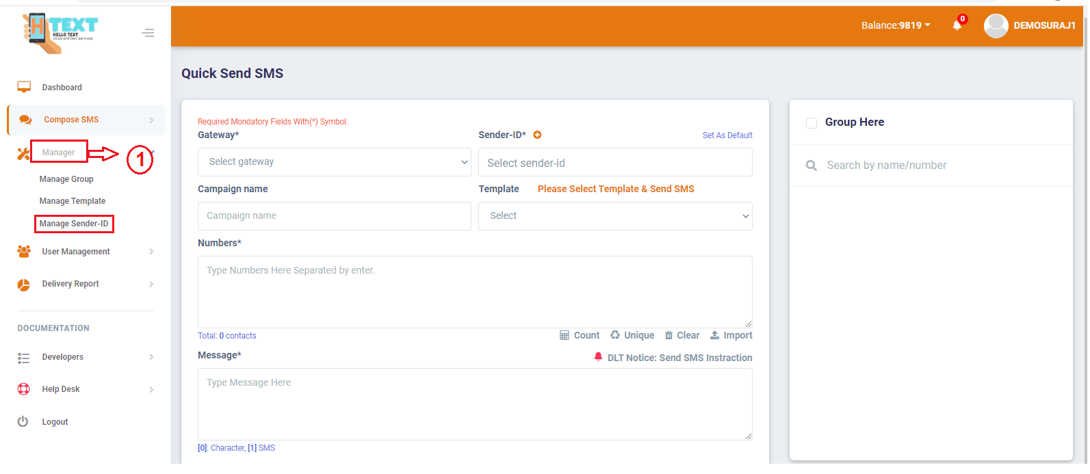Go to Dashboard in sidebar
This screenshot has width=1090, height=474.
[x=62, y=88]
